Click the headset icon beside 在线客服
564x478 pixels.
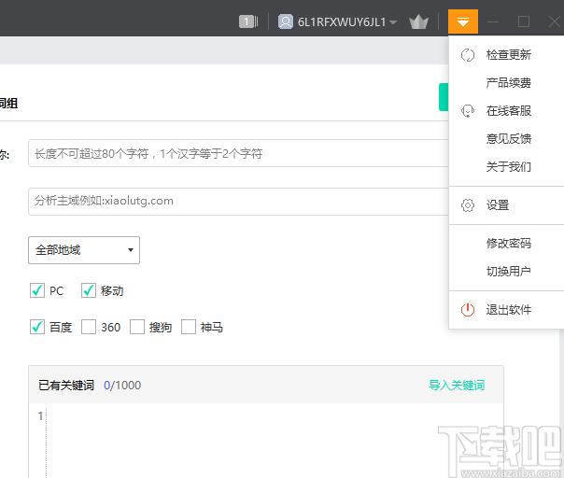point(468,111)
